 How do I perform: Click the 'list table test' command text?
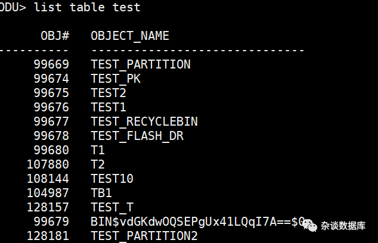coord(87,7)
